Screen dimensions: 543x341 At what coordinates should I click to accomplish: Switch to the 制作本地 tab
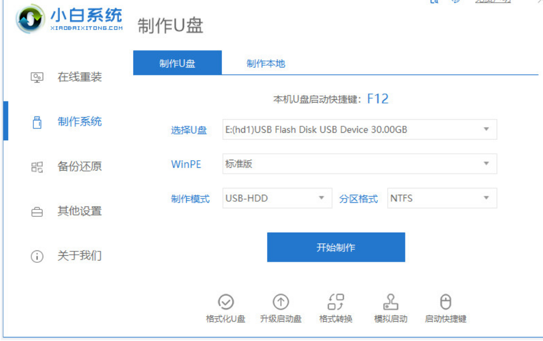[x=266, y=64]
